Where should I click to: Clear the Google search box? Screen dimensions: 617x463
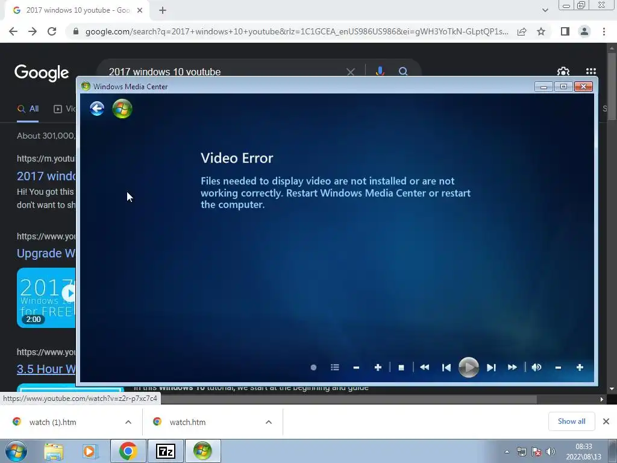click(x=350, y=72)
